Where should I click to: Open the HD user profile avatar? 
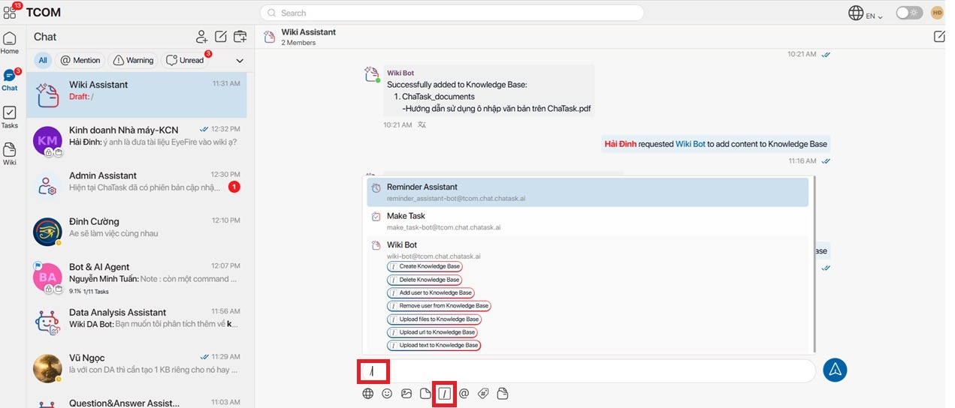(x=937, y=13)
